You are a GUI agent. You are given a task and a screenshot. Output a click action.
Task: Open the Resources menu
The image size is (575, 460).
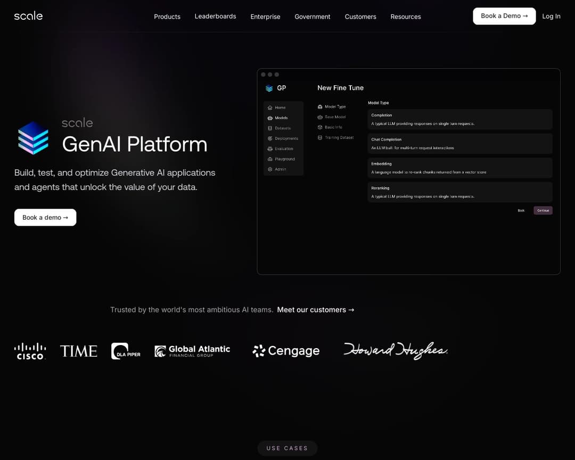[406, 17]
